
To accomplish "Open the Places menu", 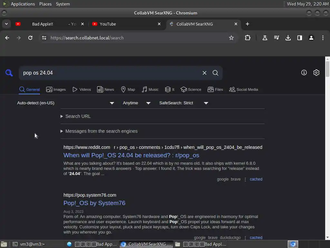I will (45, 4).
